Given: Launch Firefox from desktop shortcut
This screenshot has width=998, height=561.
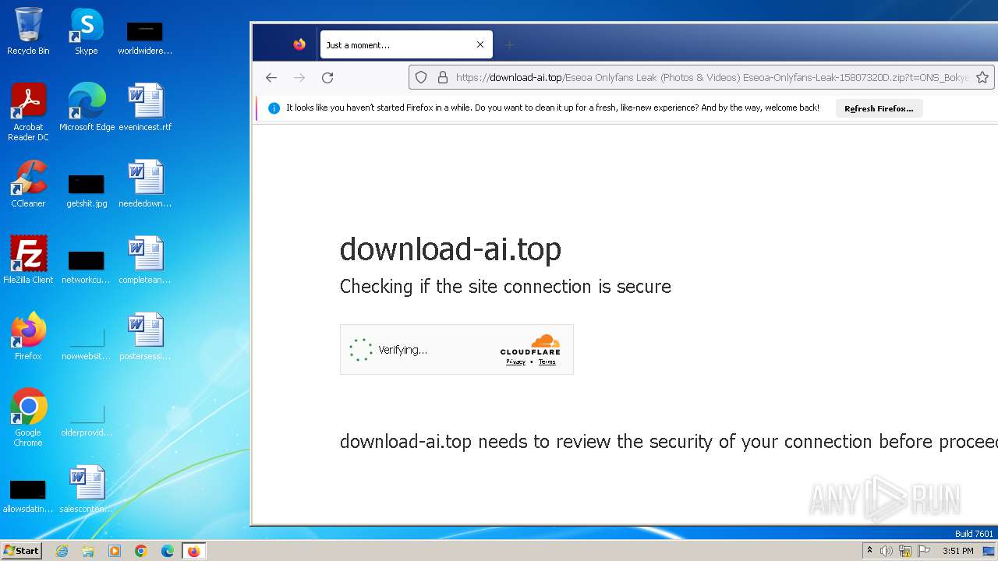Looking at the screenshot, I should pyautogui.click(x=28, y=336).
